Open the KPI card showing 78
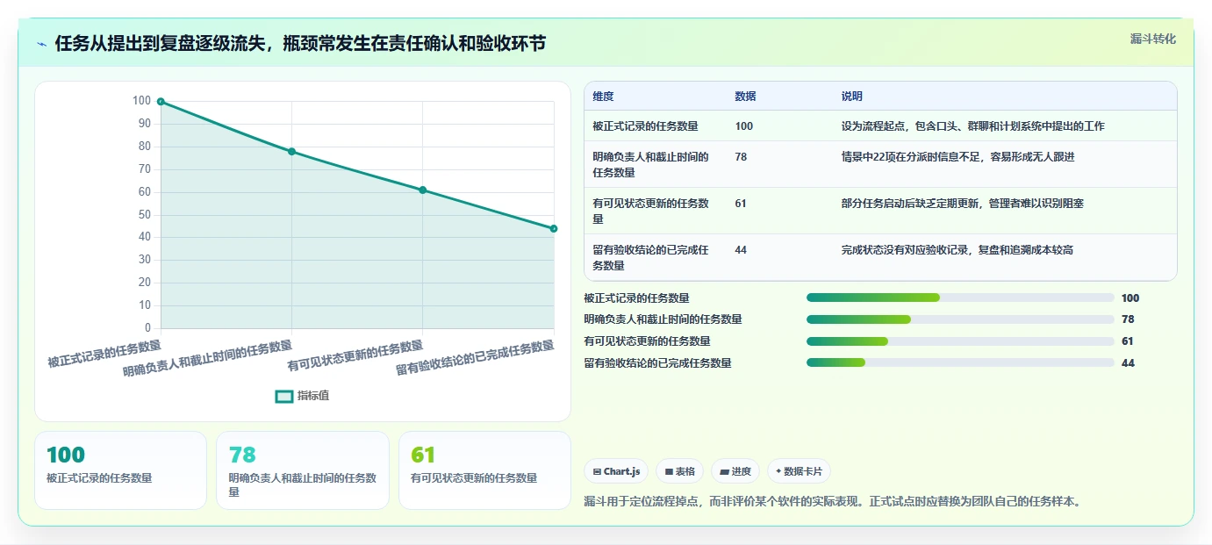 click(303, 470)
